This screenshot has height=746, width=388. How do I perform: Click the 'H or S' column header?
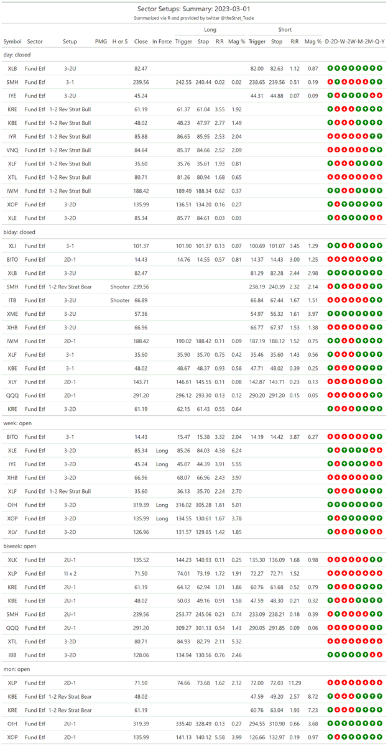pyautogui.click(x=119, y=42)
